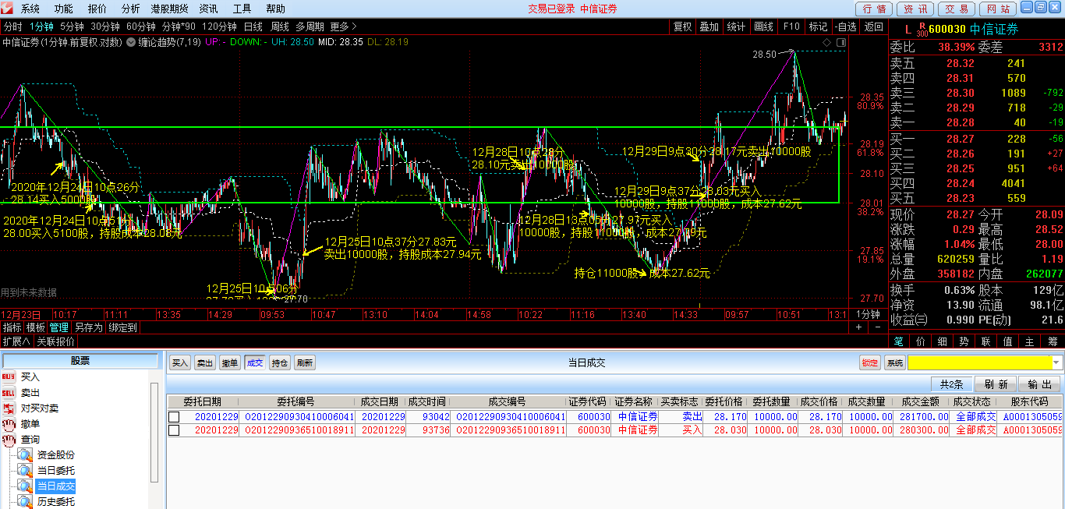Open the 帮助 menu
The image size is (1065, 509).
click(x=276, y=9)
